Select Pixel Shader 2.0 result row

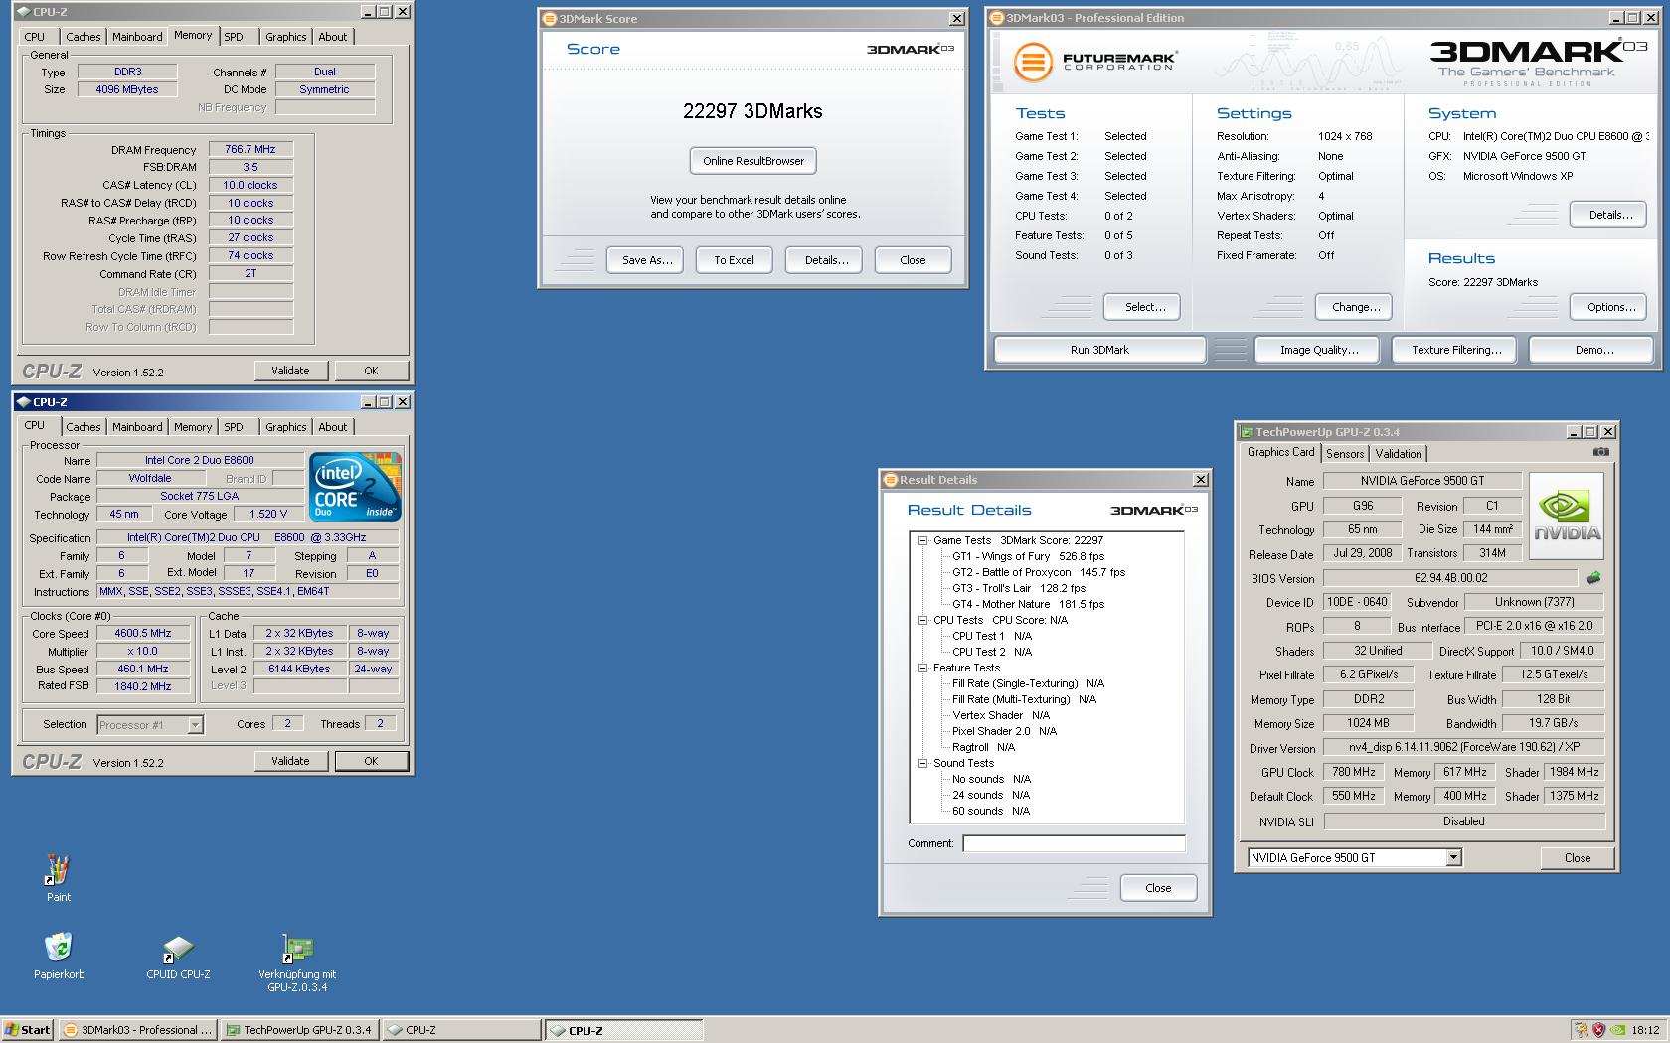tap(1004, 732)
